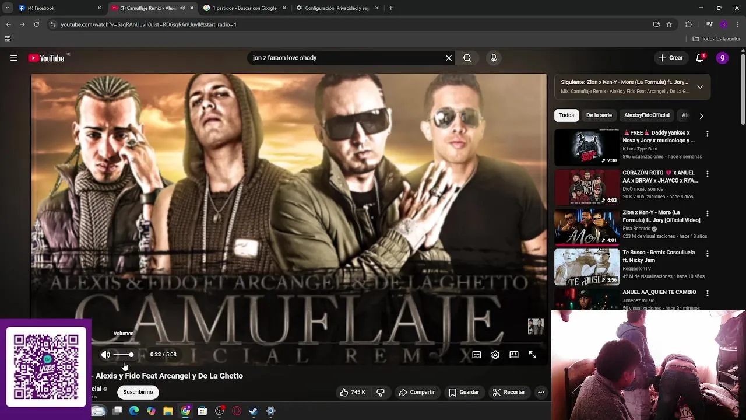
Task: Clear the search query with the X
Action: point(449,58)
